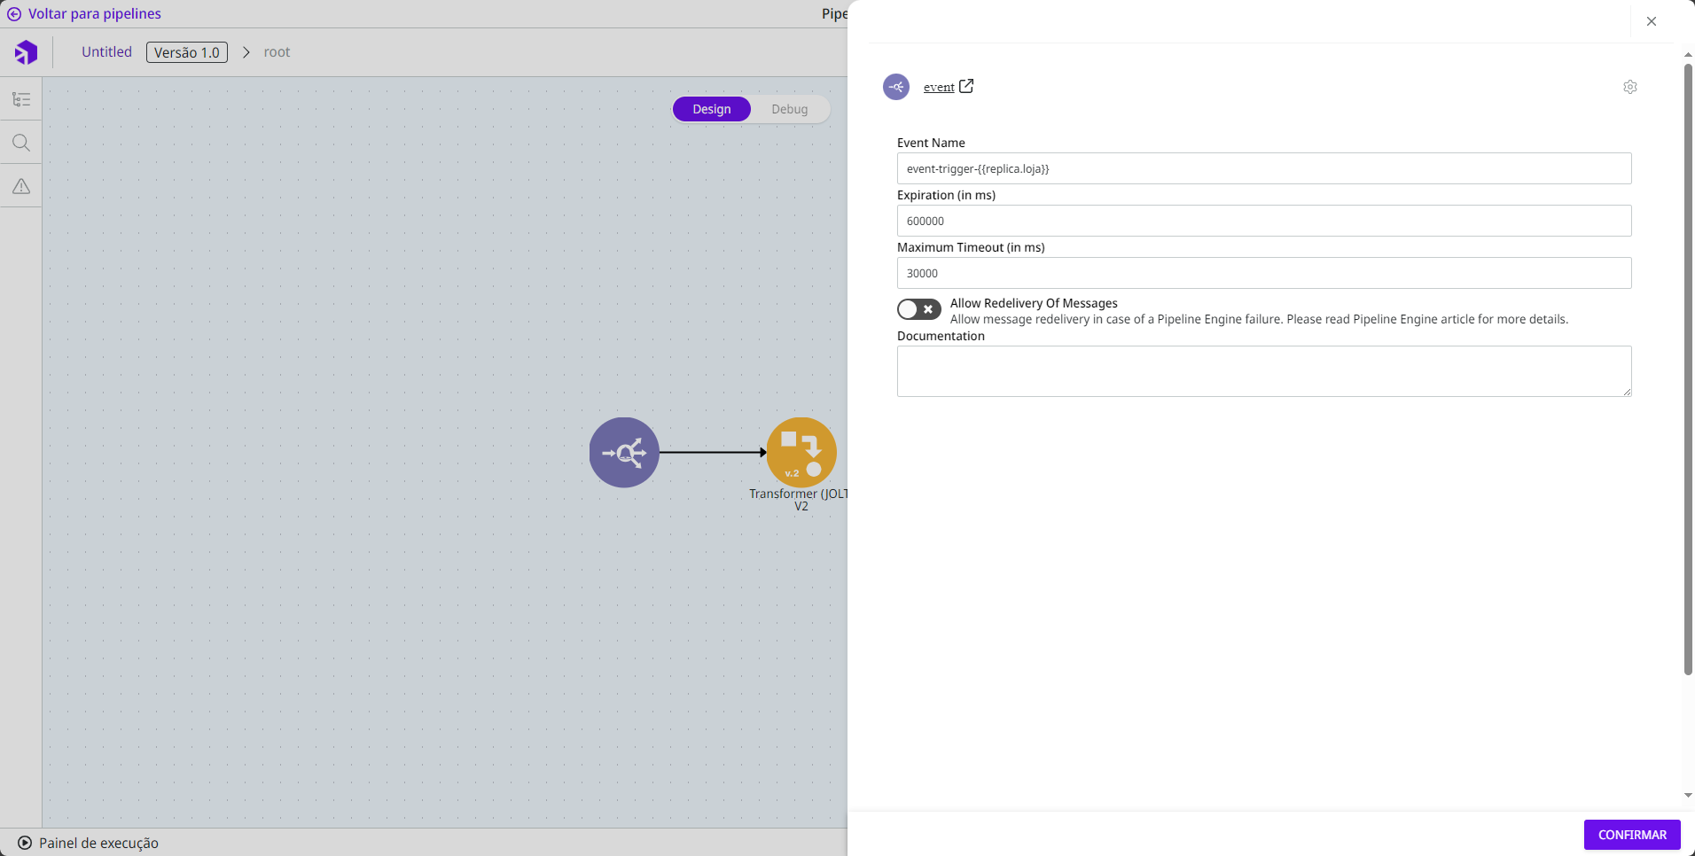Expand the Painel de execução panel
Viewport: 1695px width, 856px height.
click(88, 843)
